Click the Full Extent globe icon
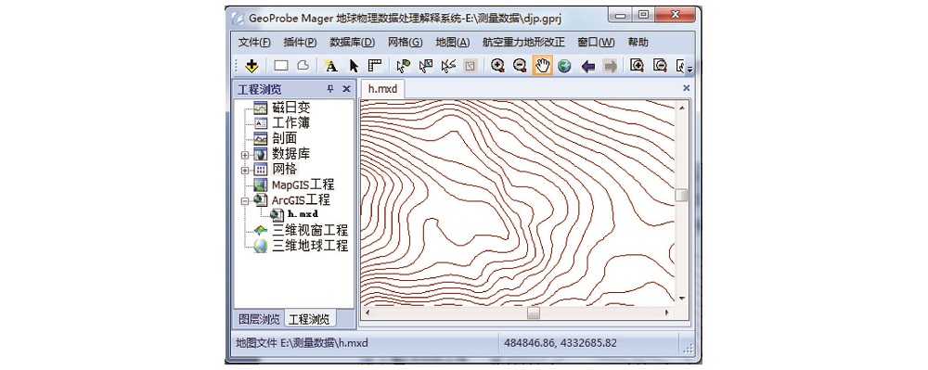The height and width of the screenshot is (370, 928). (x=564, y=66)
